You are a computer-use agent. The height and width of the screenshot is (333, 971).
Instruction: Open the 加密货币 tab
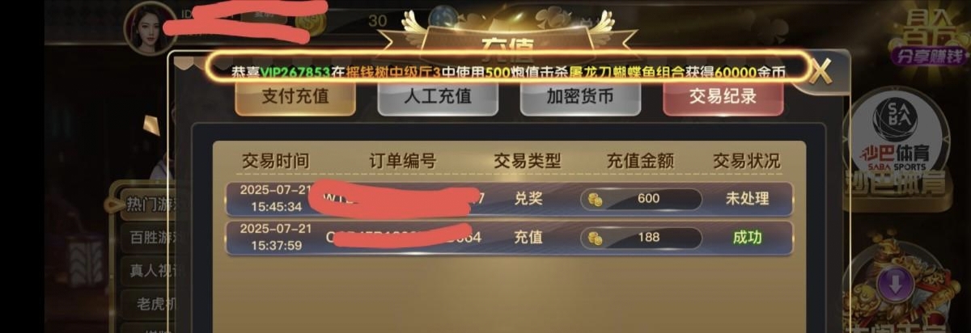[580, 97]
